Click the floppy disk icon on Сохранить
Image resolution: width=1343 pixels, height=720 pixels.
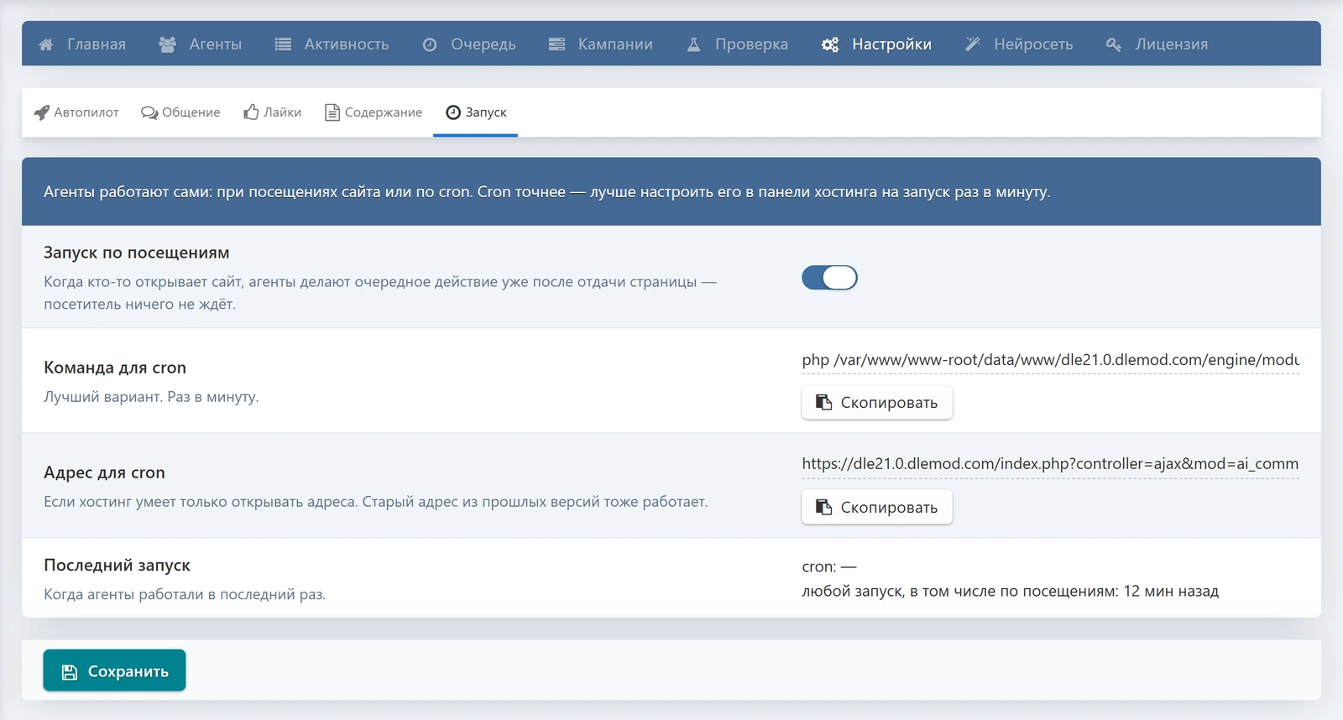(70, 672)
